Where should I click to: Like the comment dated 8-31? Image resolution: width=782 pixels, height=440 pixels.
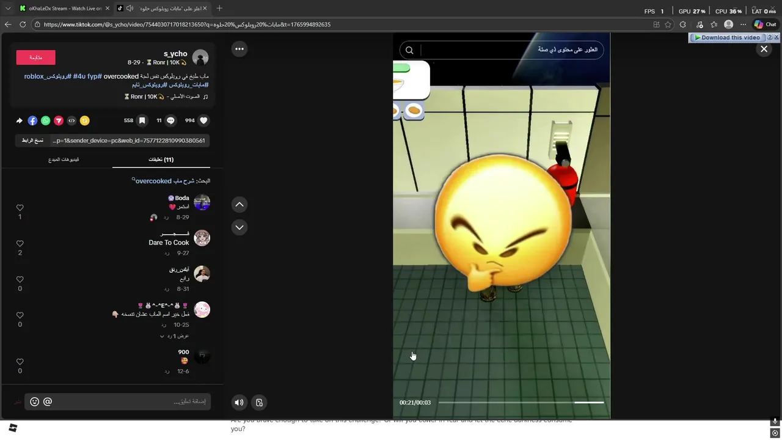[x=20, y=279]
